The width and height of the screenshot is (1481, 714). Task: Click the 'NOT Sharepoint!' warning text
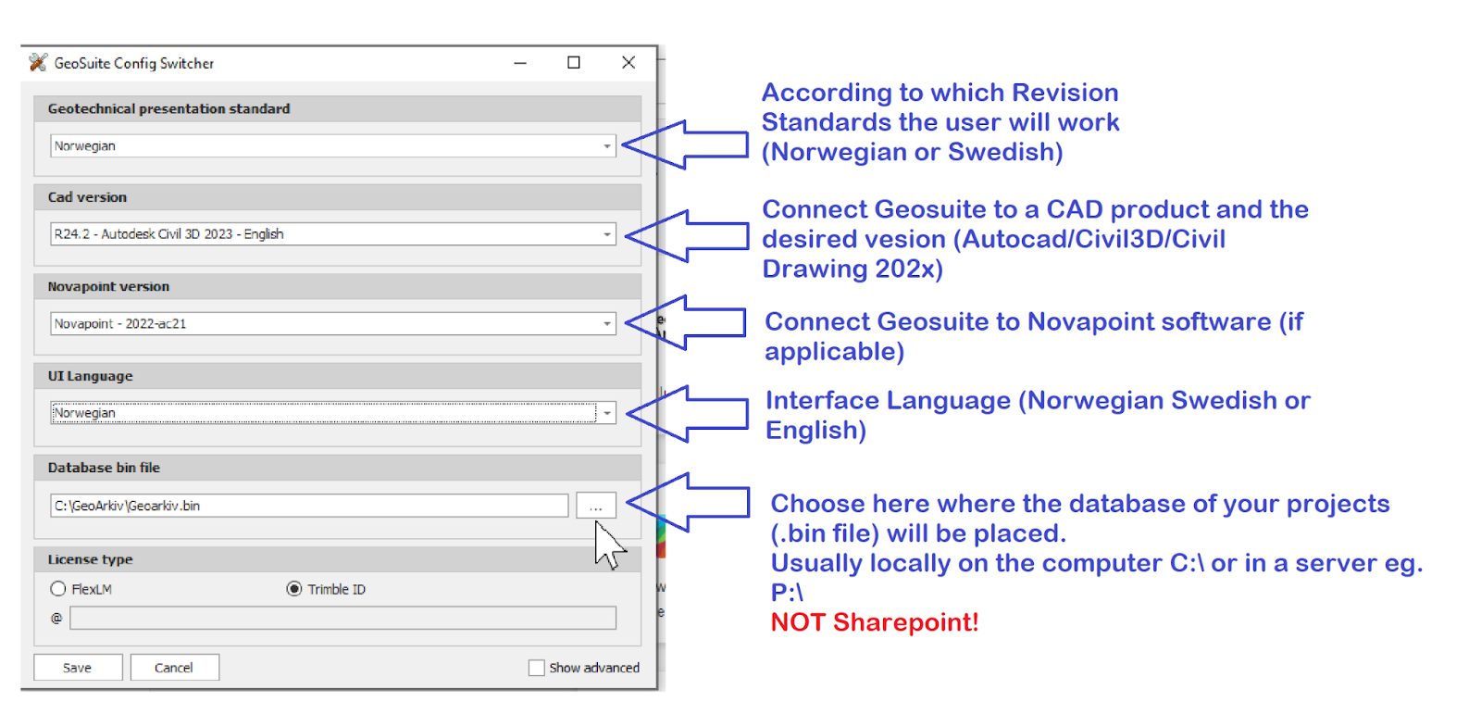coord(875,622)
